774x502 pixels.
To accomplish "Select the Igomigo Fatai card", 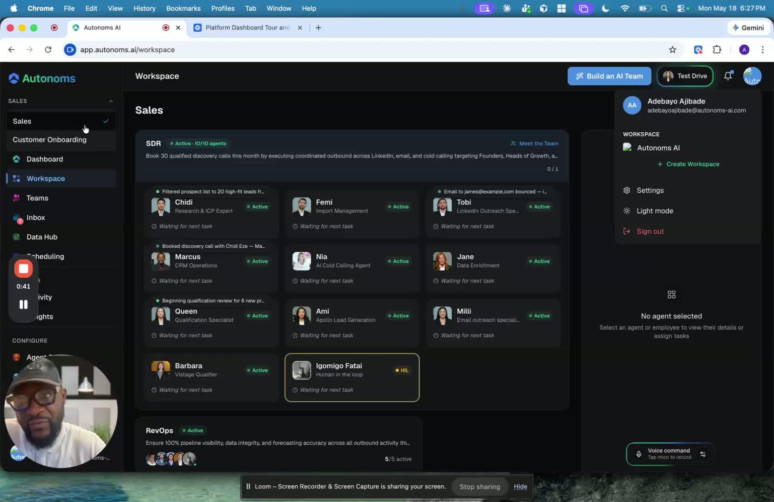I will click(x=352, y=378).
